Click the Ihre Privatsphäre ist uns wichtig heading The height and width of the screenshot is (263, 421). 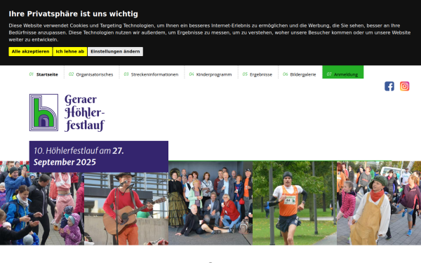click(73, 14)
